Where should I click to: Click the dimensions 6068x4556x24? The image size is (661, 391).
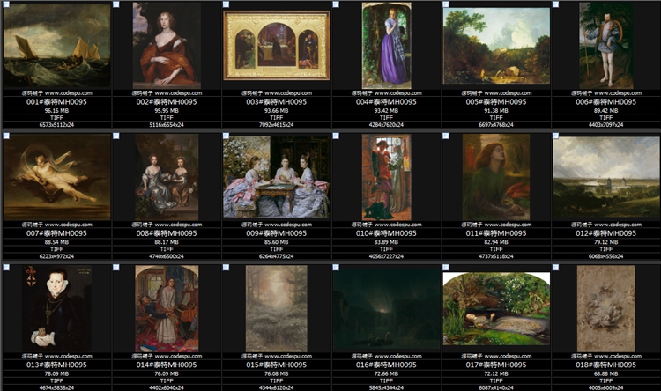pyautogui.click(x=606, y=256)
